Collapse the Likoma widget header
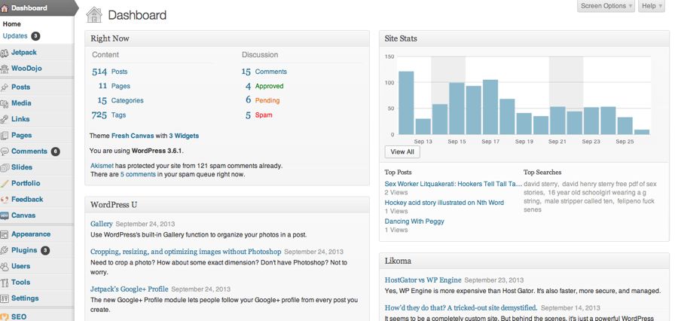This screenshot has width=678, height=321. pyautogui.click(x=524, y=261)
